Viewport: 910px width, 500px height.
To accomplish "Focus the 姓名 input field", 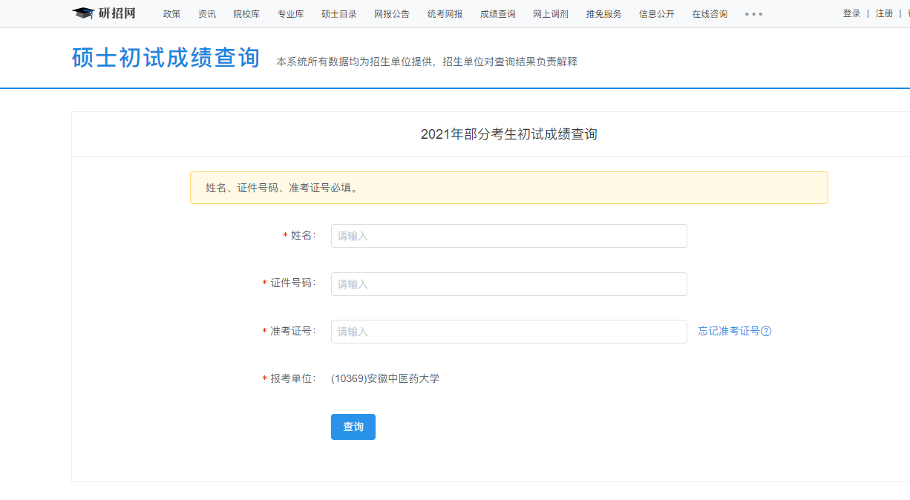I will [508, 236].
